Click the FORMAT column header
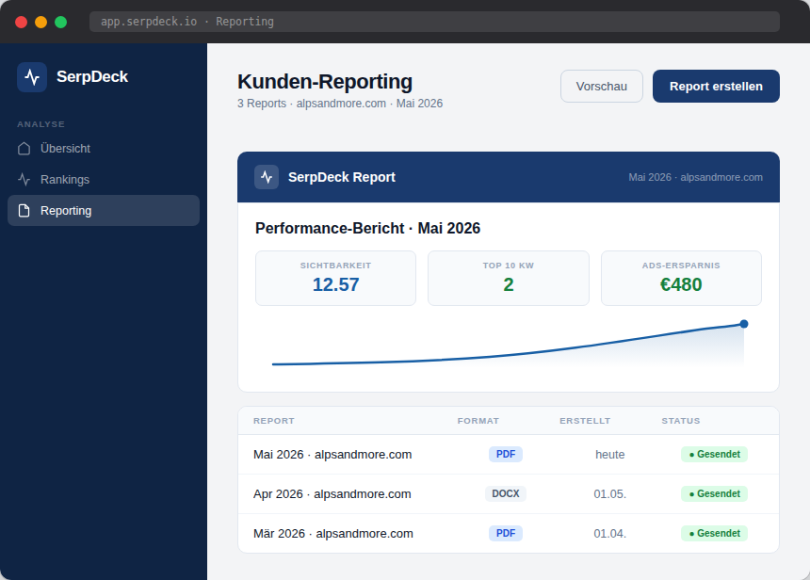This screenshot has height=580, width=810. (x=478, y=421)
